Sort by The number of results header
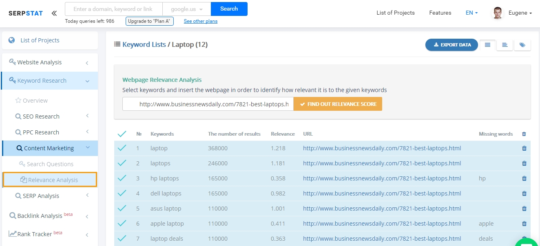540x246 pixels. (234, 134)
